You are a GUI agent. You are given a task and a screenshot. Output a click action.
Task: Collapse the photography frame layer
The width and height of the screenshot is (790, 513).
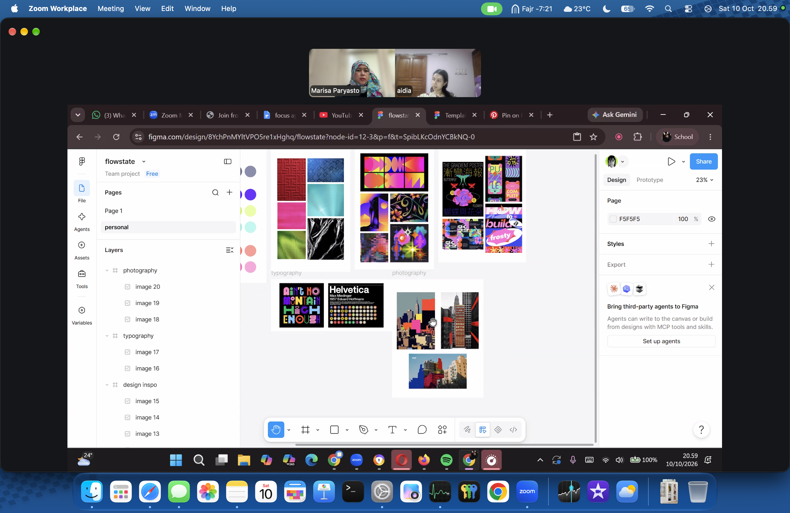107,270
